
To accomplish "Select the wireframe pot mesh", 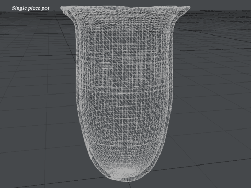I will 125,94.
